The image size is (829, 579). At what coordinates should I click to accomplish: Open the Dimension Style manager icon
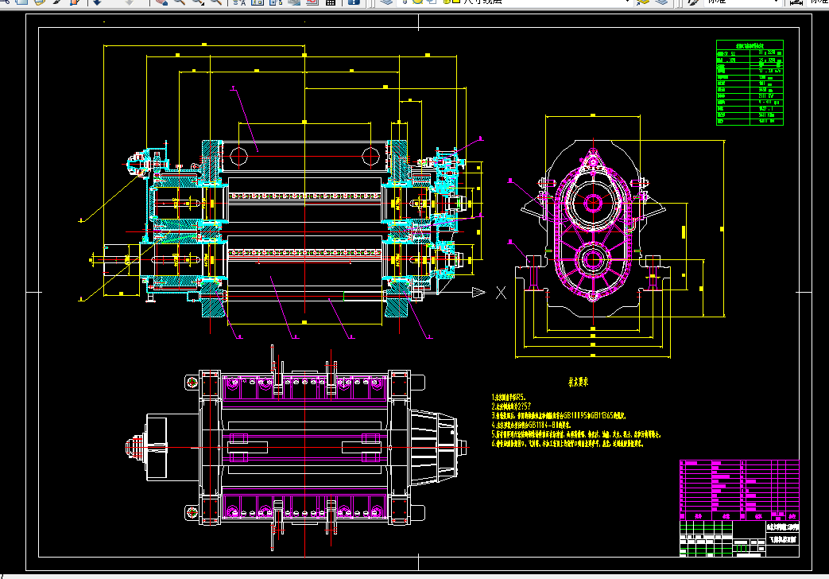pos(796,2)
